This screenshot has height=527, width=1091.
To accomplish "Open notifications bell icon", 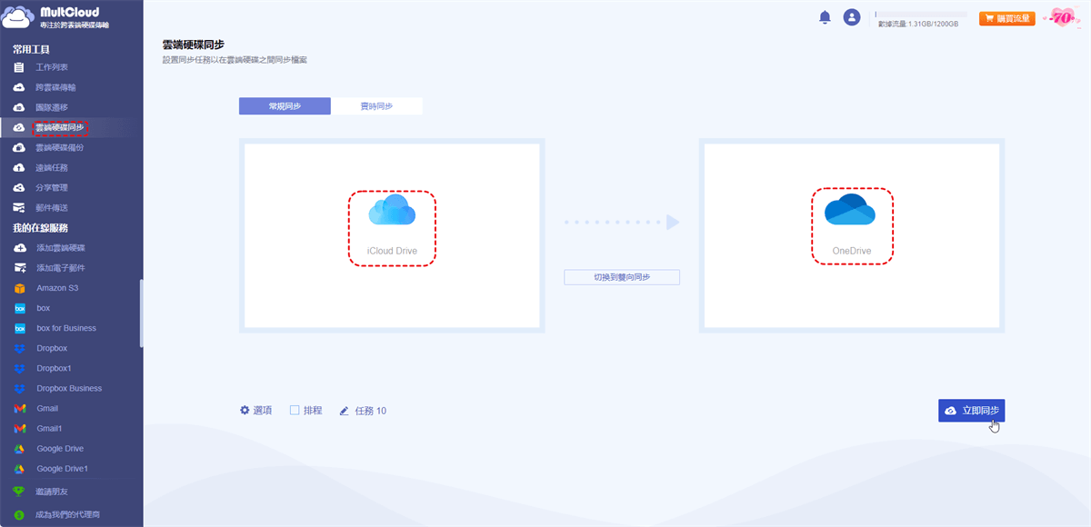I will (825, 17).
